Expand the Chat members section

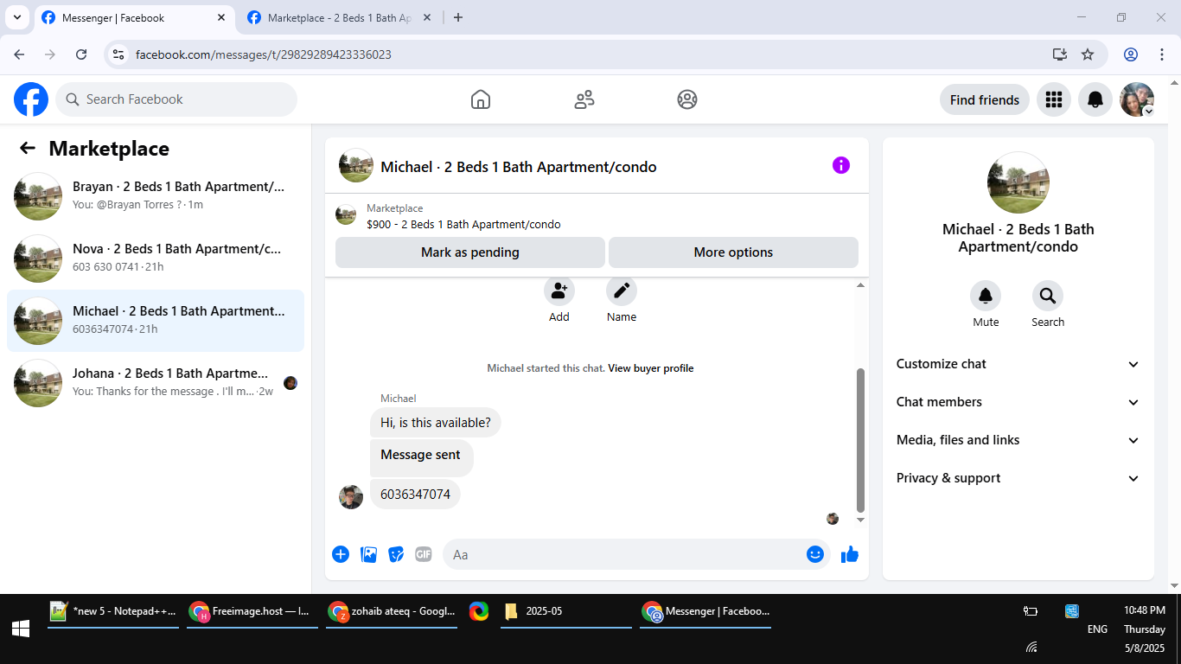tap(1018, 402)
